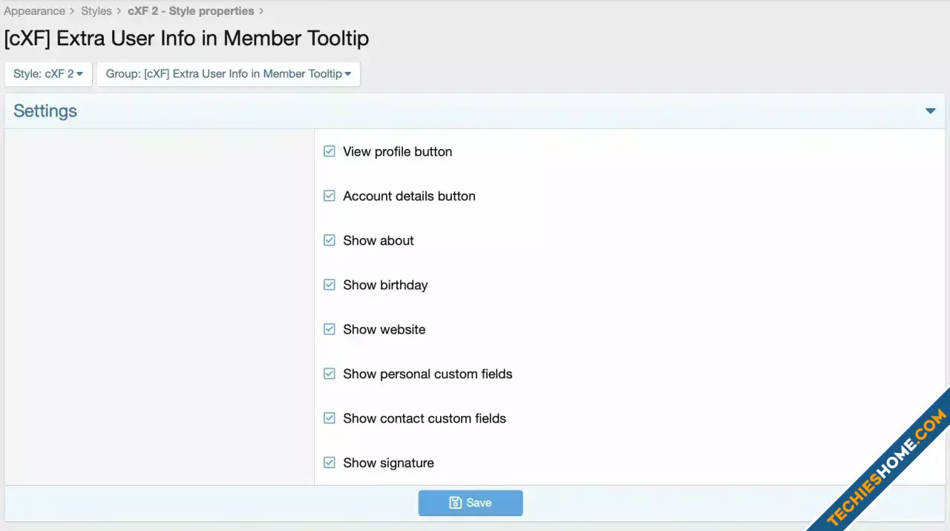
Task: Click the Save button
Action: [471, 503]
